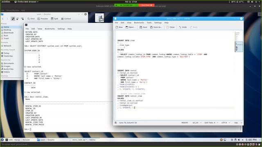Open the desktop database file thumbnail
Viewport: 262px width, 147px height.
tap(99, 18)
